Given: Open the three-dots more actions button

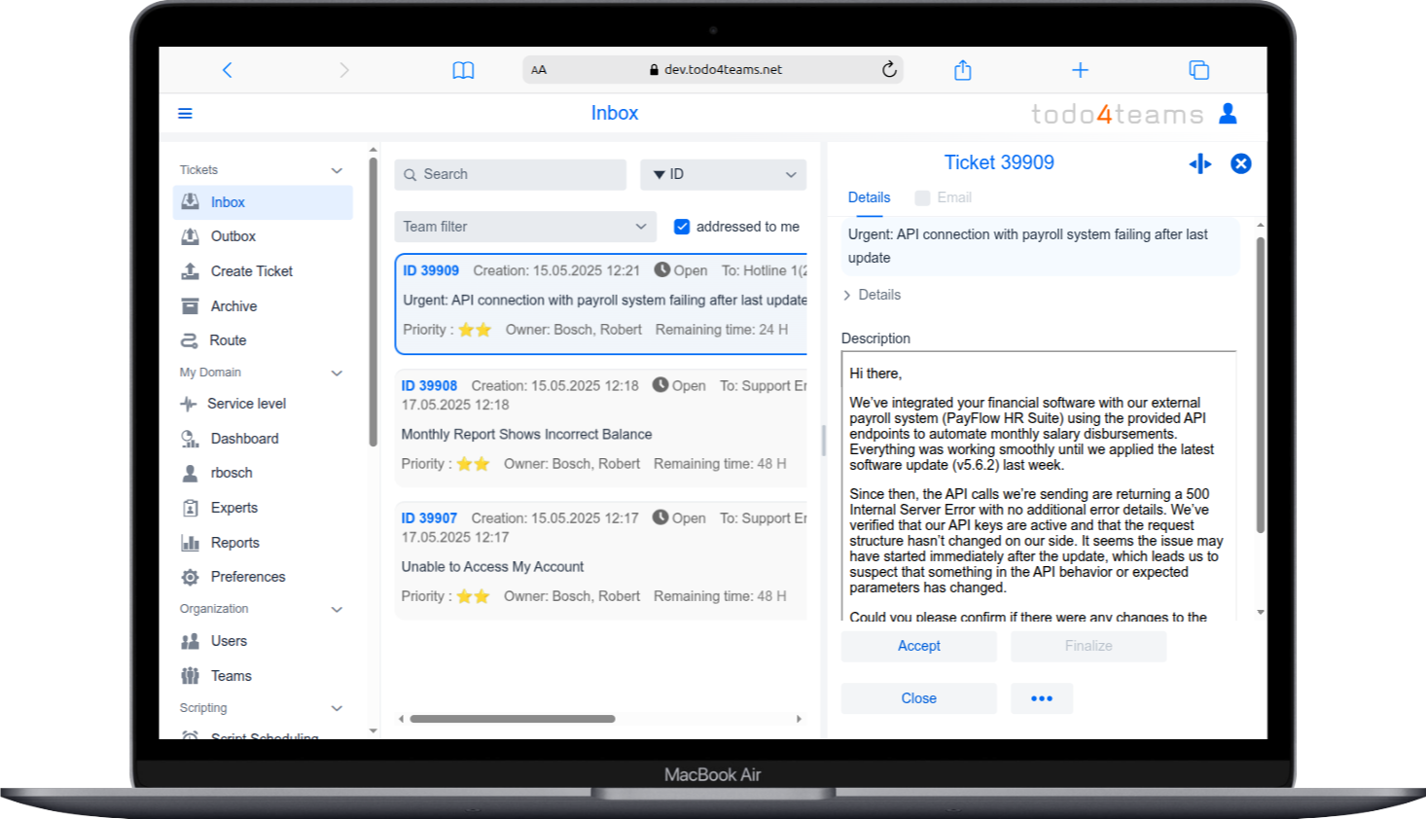Looking at the screenshot, I should click(x=1042, y=698).
